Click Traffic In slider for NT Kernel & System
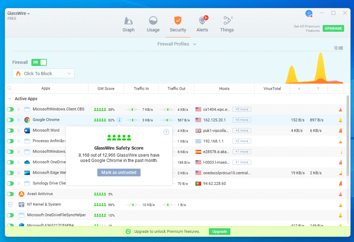 [132, 205]
